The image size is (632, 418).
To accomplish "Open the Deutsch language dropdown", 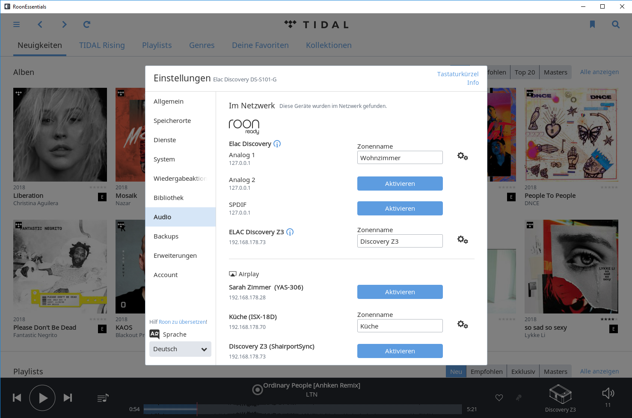I will click(180, 349).
